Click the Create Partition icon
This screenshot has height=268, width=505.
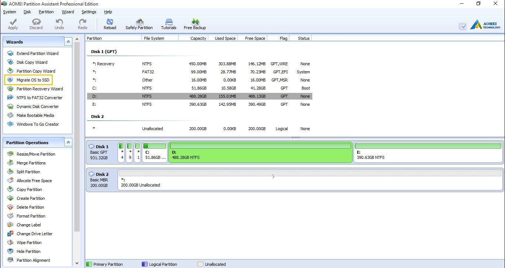coord(10,198)
